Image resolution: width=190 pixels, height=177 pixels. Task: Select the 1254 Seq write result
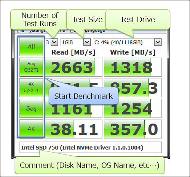tap(133, 108)
